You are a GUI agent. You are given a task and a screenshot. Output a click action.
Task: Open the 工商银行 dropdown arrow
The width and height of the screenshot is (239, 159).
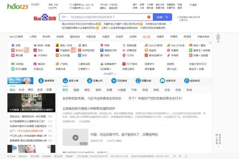[x=89, y=69]
